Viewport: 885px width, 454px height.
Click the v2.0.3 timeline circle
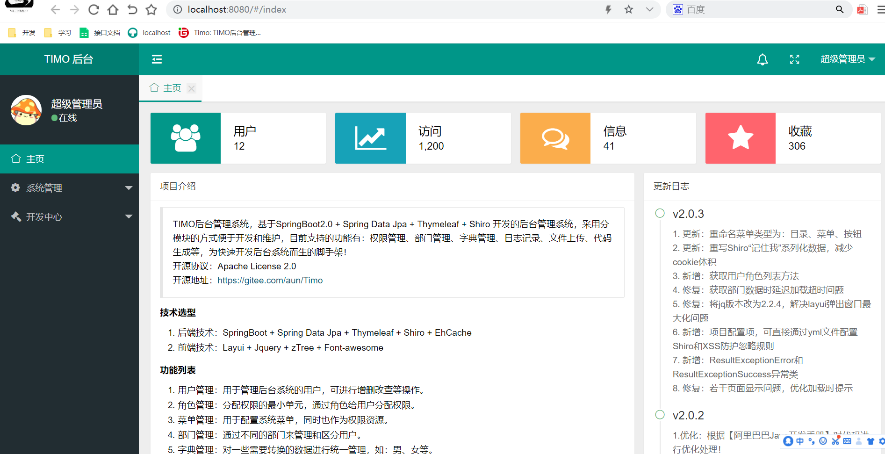click(x=660, y=213)
